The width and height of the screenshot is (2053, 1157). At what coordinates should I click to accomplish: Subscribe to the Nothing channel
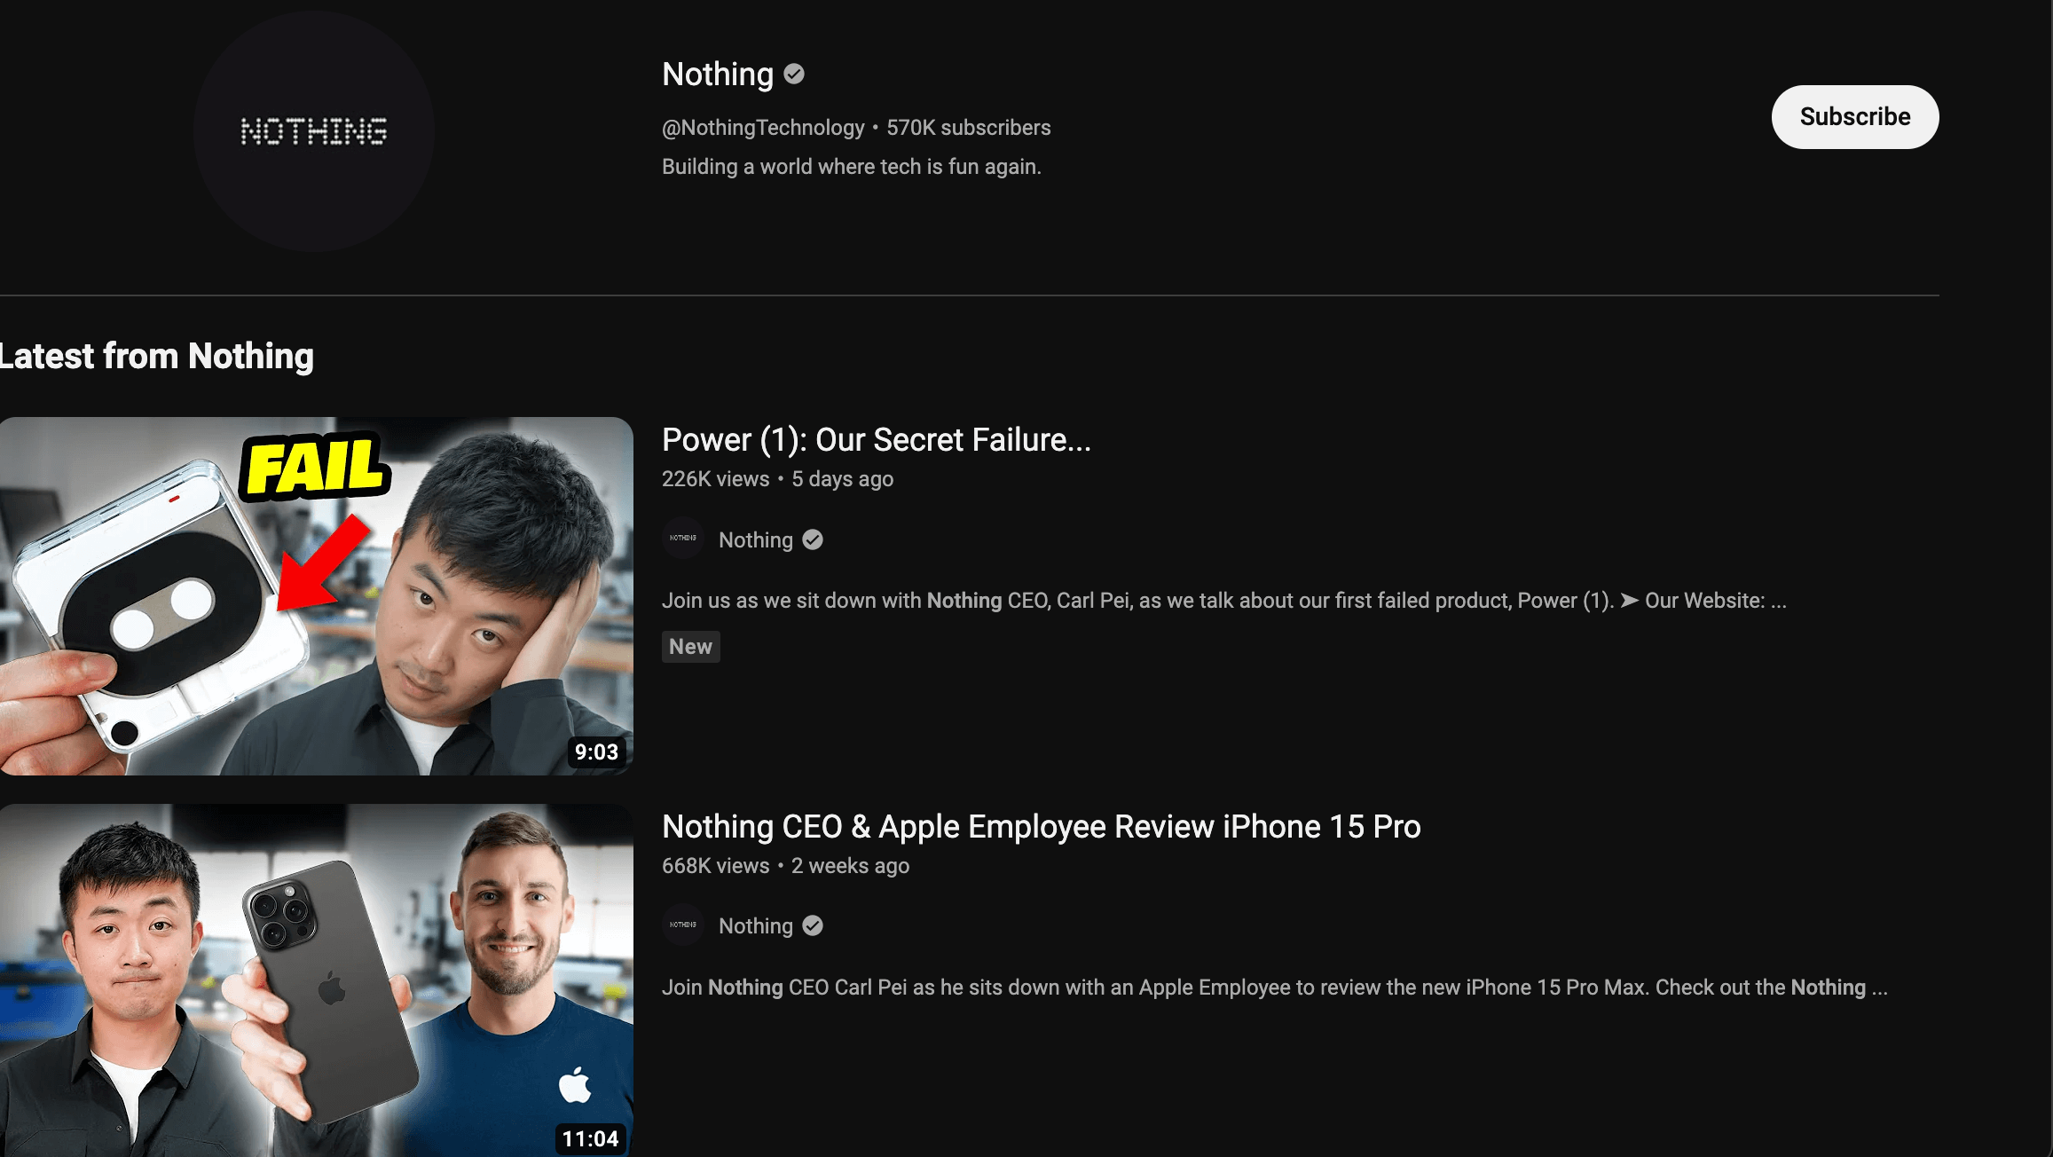click(x=1854, y=117)
